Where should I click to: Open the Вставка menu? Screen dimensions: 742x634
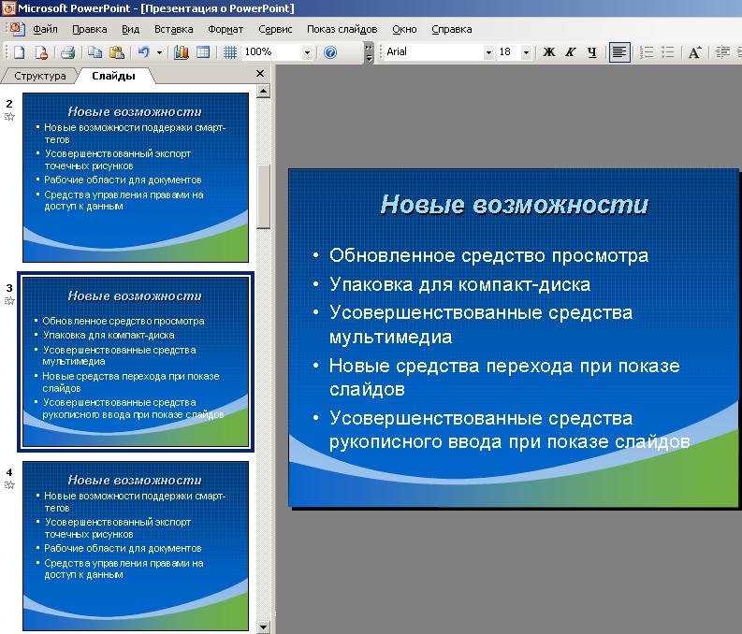173,29
